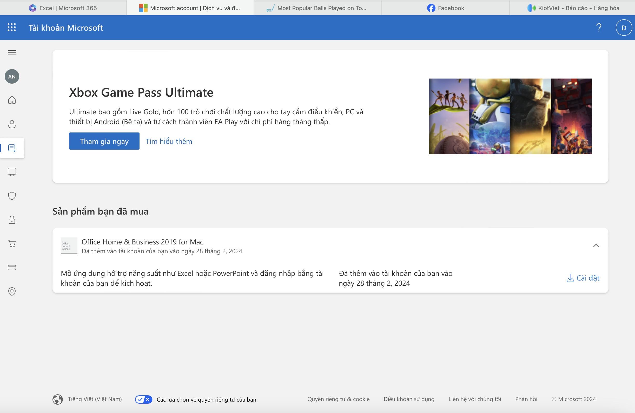This screenshot has height=413, width=635.
Task: Open Privacy padlock icon in sidebar
Action: coord(12,219)
